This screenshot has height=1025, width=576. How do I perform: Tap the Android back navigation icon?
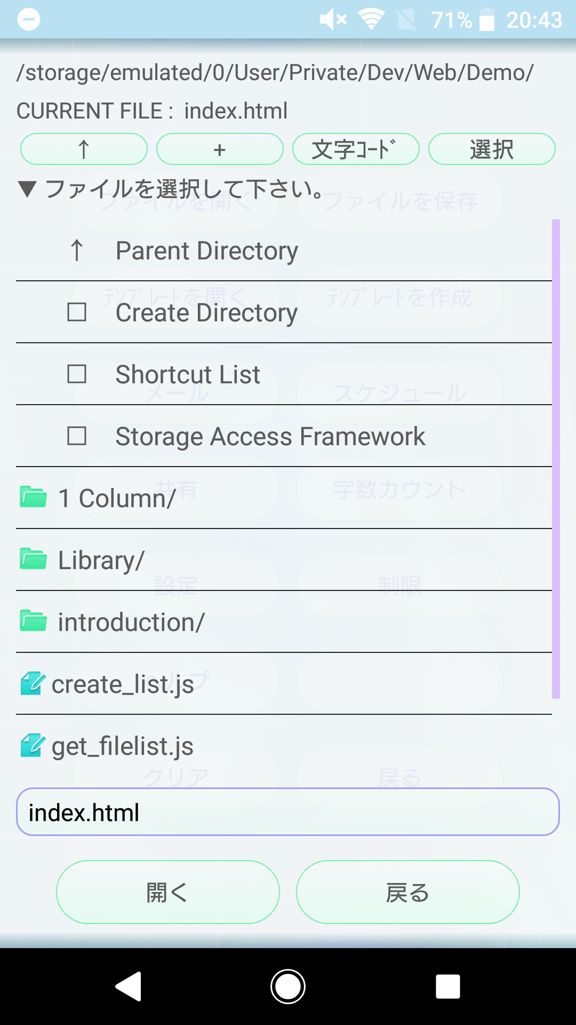(x=128, y=986)
